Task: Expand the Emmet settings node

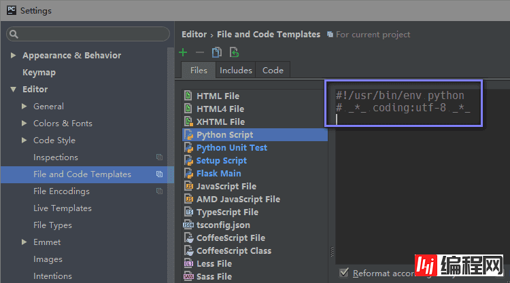Action: coord(24,242)
